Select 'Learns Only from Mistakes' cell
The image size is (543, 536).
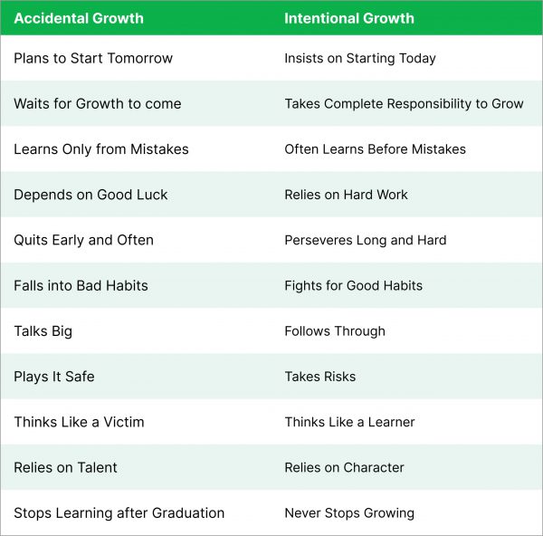point(101,149)
